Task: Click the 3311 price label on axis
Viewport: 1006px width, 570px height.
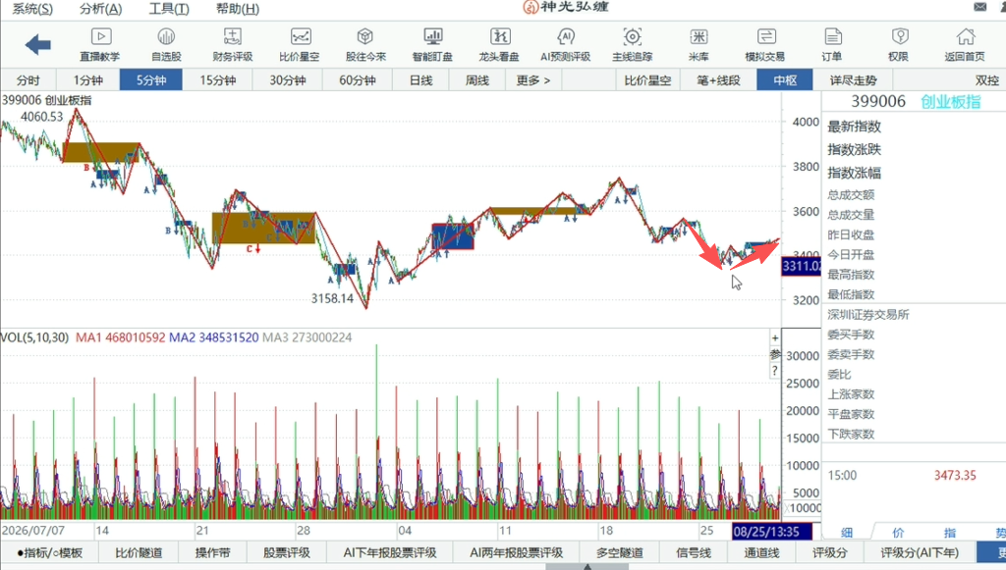Action: (x=801, y=266)
